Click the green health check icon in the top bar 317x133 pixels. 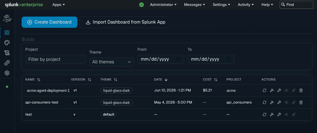click(141, 5)
